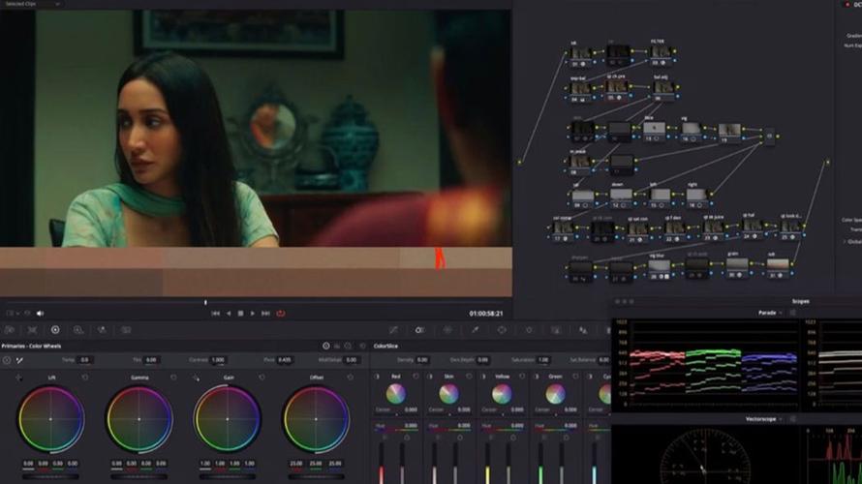Switch primaries to wheels mode
The image size is (862, 484).
click(x=326, y=347)
